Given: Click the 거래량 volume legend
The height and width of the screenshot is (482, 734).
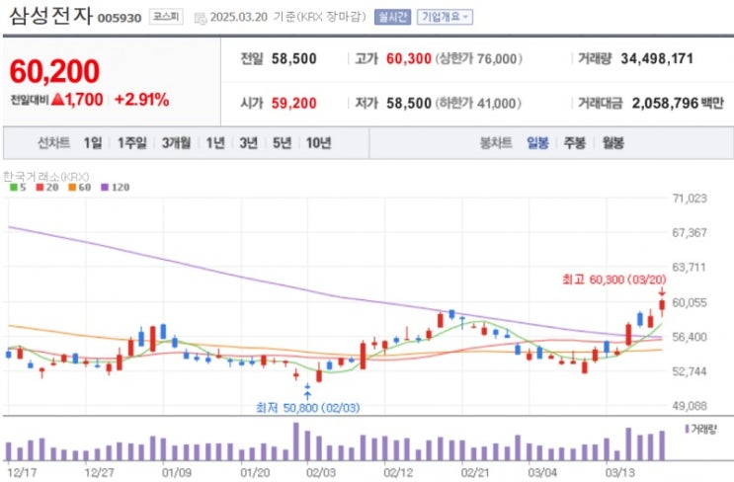Looking at the screenshot, I should (x=700, y=429).
